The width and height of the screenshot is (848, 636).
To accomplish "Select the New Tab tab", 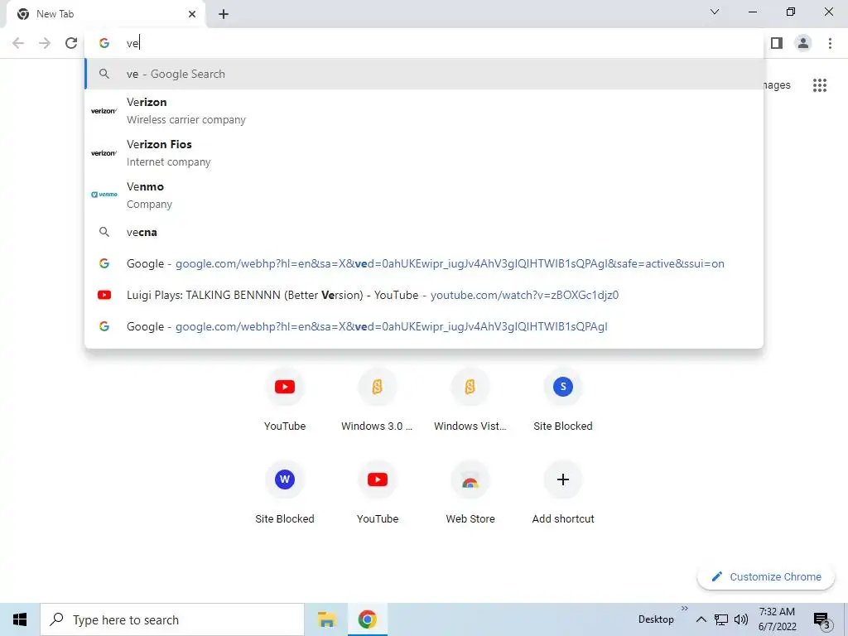I will (x=105, y=14).
